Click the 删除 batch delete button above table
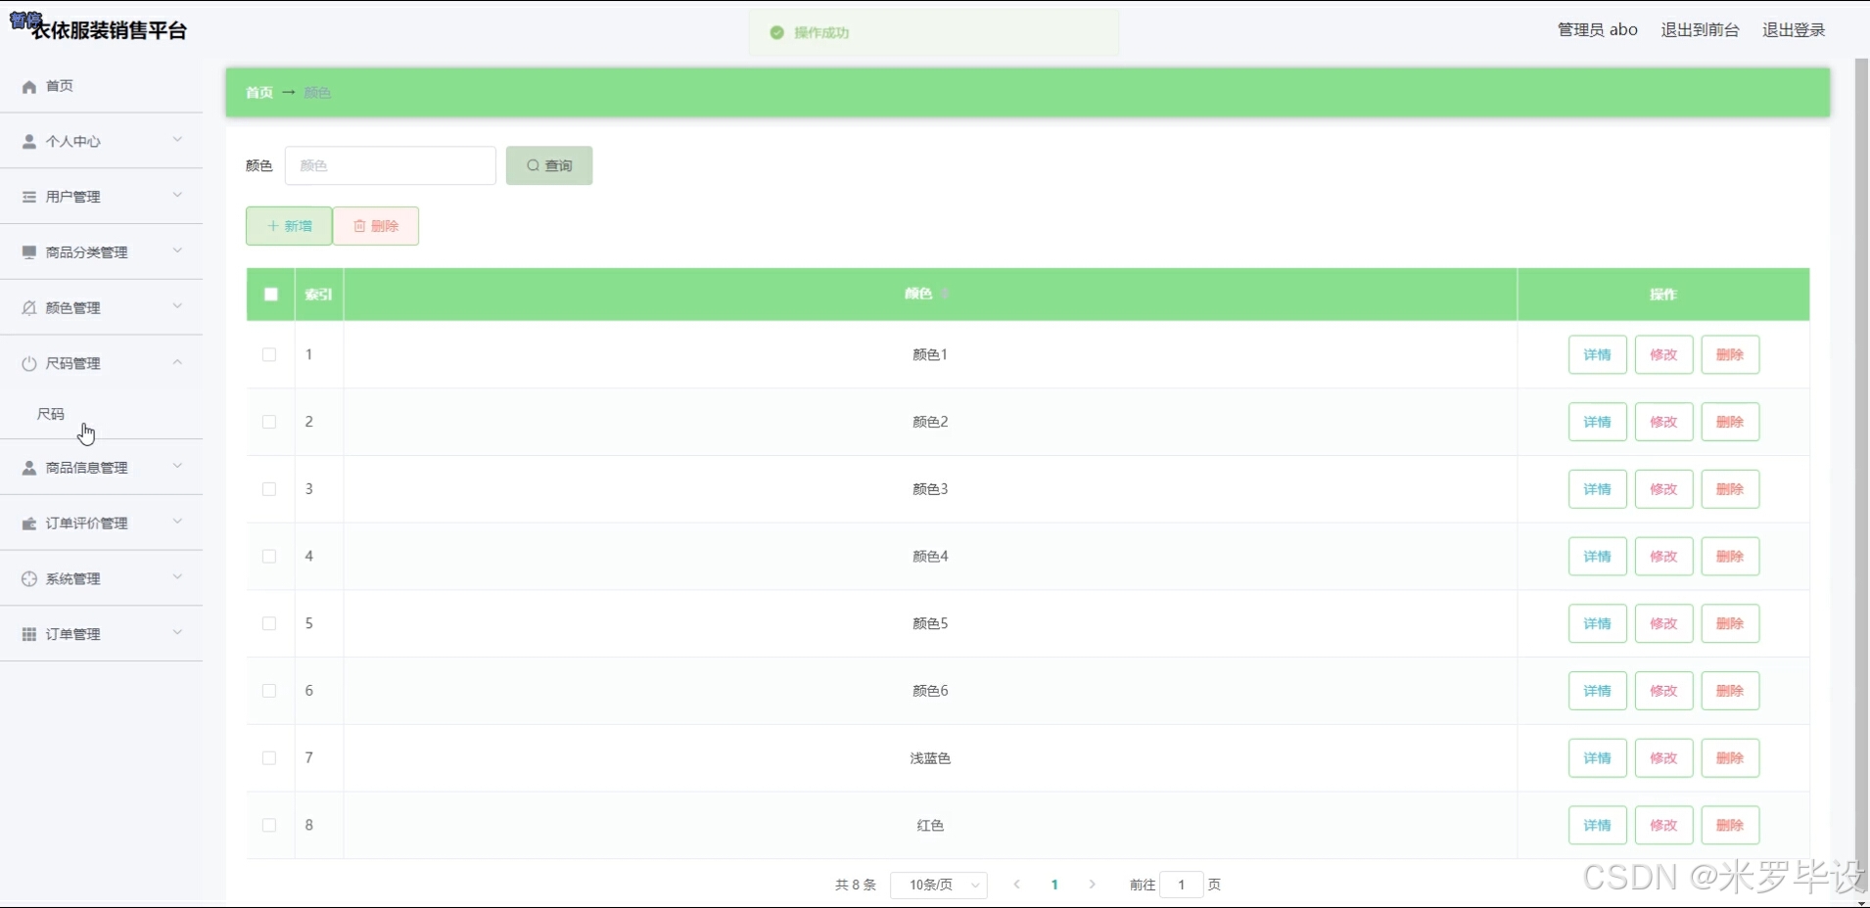Viewport: 1870px width, 908px height. click(376, 226)
